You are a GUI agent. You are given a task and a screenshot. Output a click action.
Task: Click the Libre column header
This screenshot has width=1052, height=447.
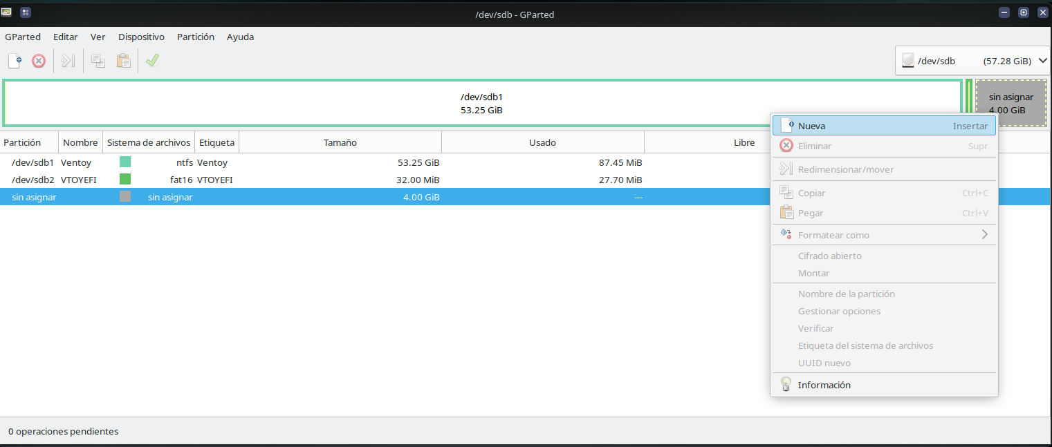tap(744, 142)
